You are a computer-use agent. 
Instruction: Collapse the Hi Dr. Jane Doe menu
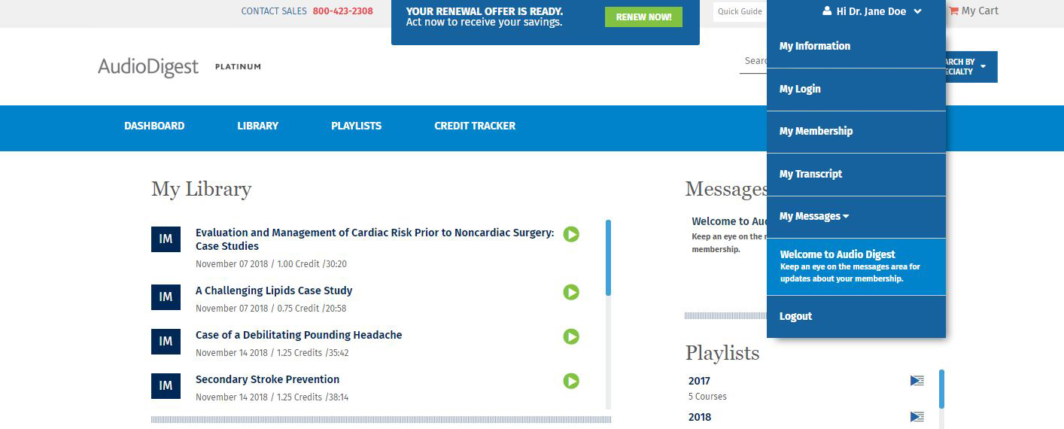point(917,11)
